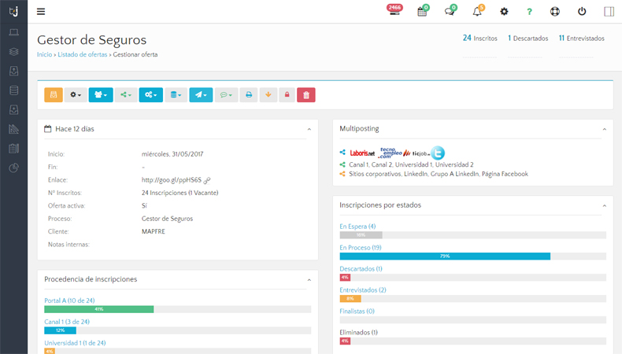Open En Proceso (19) link
Screen dimensions: 622x354
click(x=360, y=248)
